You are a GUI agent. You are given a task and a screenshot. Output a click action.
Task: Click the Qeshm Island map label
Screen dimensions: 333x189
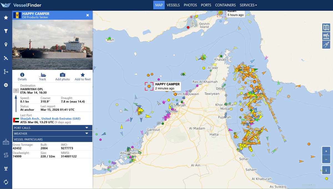(x=204, y=25)
